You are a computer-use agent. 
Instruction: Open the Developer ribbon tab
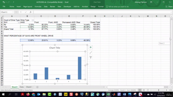67,6
